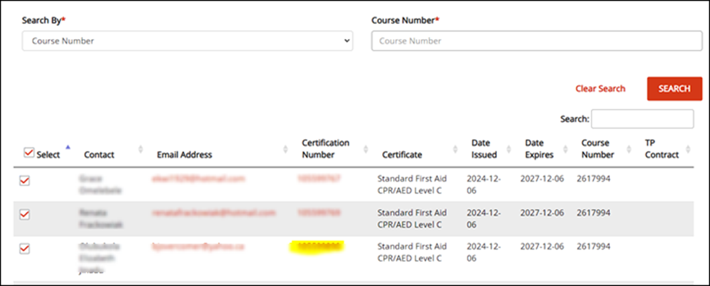The image size is (710, 286).
Task: Click the first row's course number 2617994
Action: pos(593,179)
